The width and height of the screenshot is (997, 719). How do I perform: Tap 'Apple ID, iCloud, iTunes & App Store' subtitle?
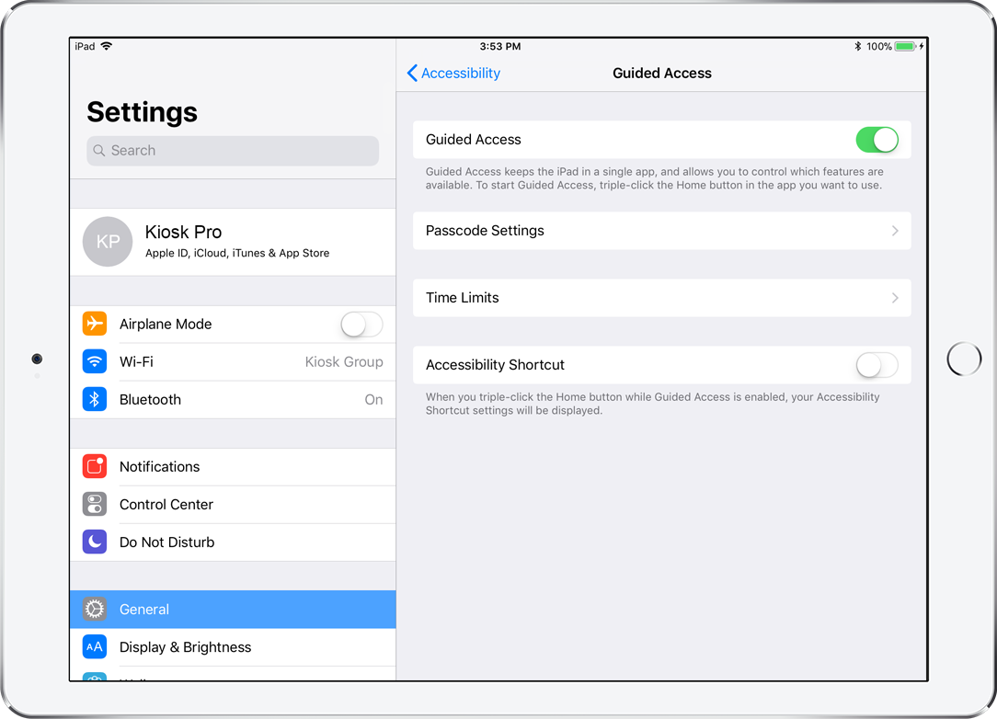(237, 253)
